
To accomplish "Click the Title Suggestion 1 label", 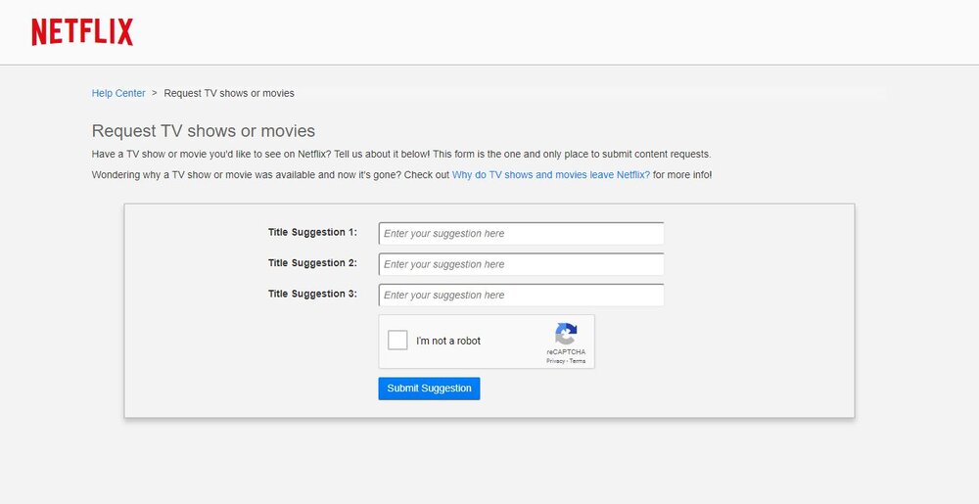I will click(313, 232).
